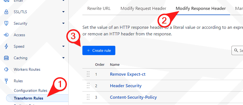
Task: Click the Create rule button
Action: click(99, 50)
